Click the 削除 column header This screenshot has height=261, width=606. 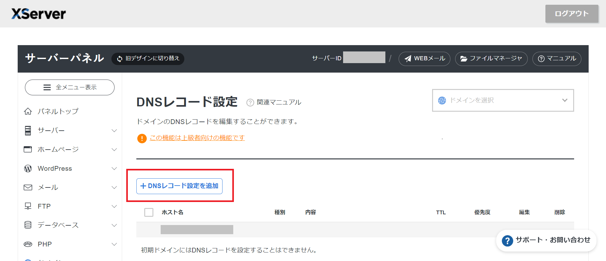click(x=560, y=212)
